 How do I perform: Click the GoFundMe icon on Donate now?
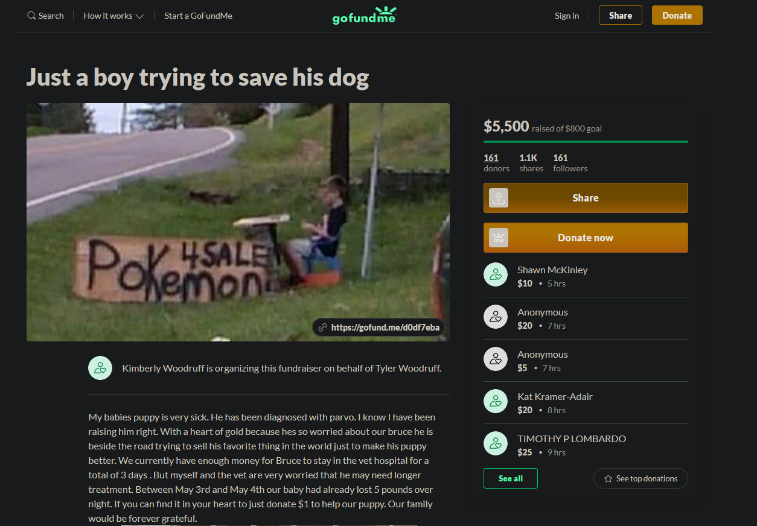[x=499, y=238]
